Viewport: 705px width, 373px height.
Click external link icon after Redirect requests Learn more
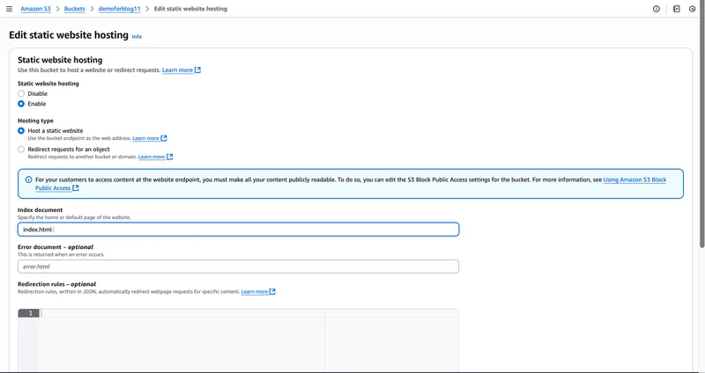(x=169, y=157)
